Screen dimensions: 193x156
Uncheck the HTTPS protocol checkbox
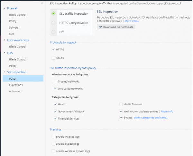(x=53, y=50)
